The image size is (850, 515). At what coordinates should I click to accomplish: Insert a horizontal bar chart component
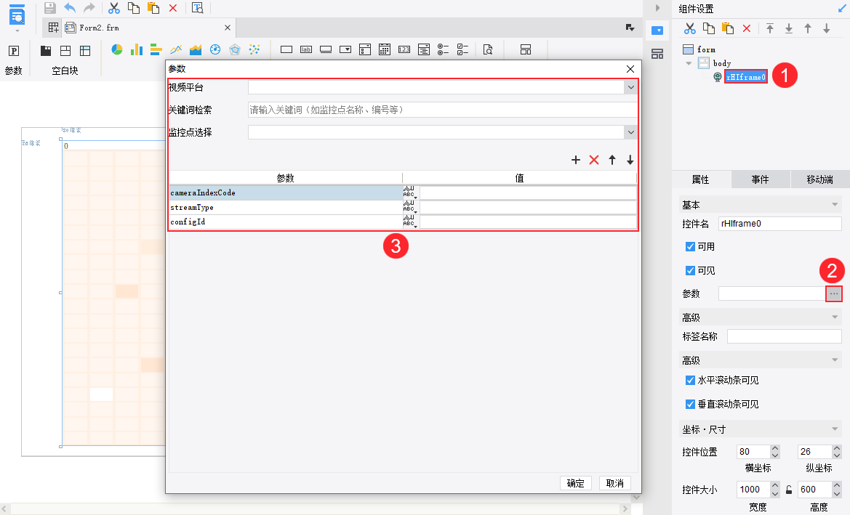[x=156, y=50]
